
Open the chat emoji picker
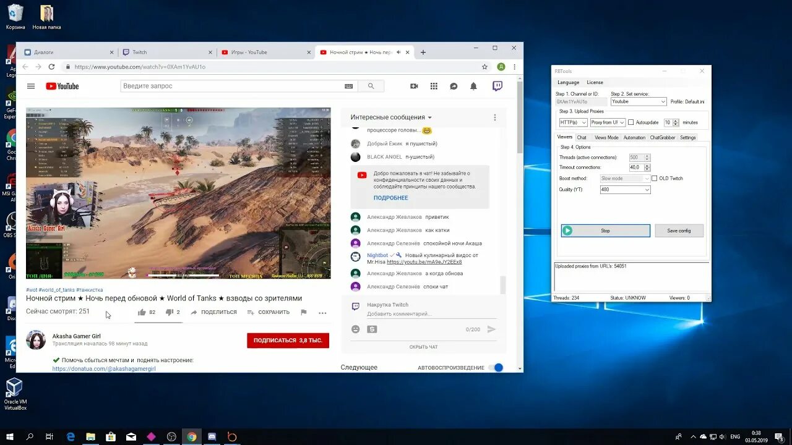355,329
